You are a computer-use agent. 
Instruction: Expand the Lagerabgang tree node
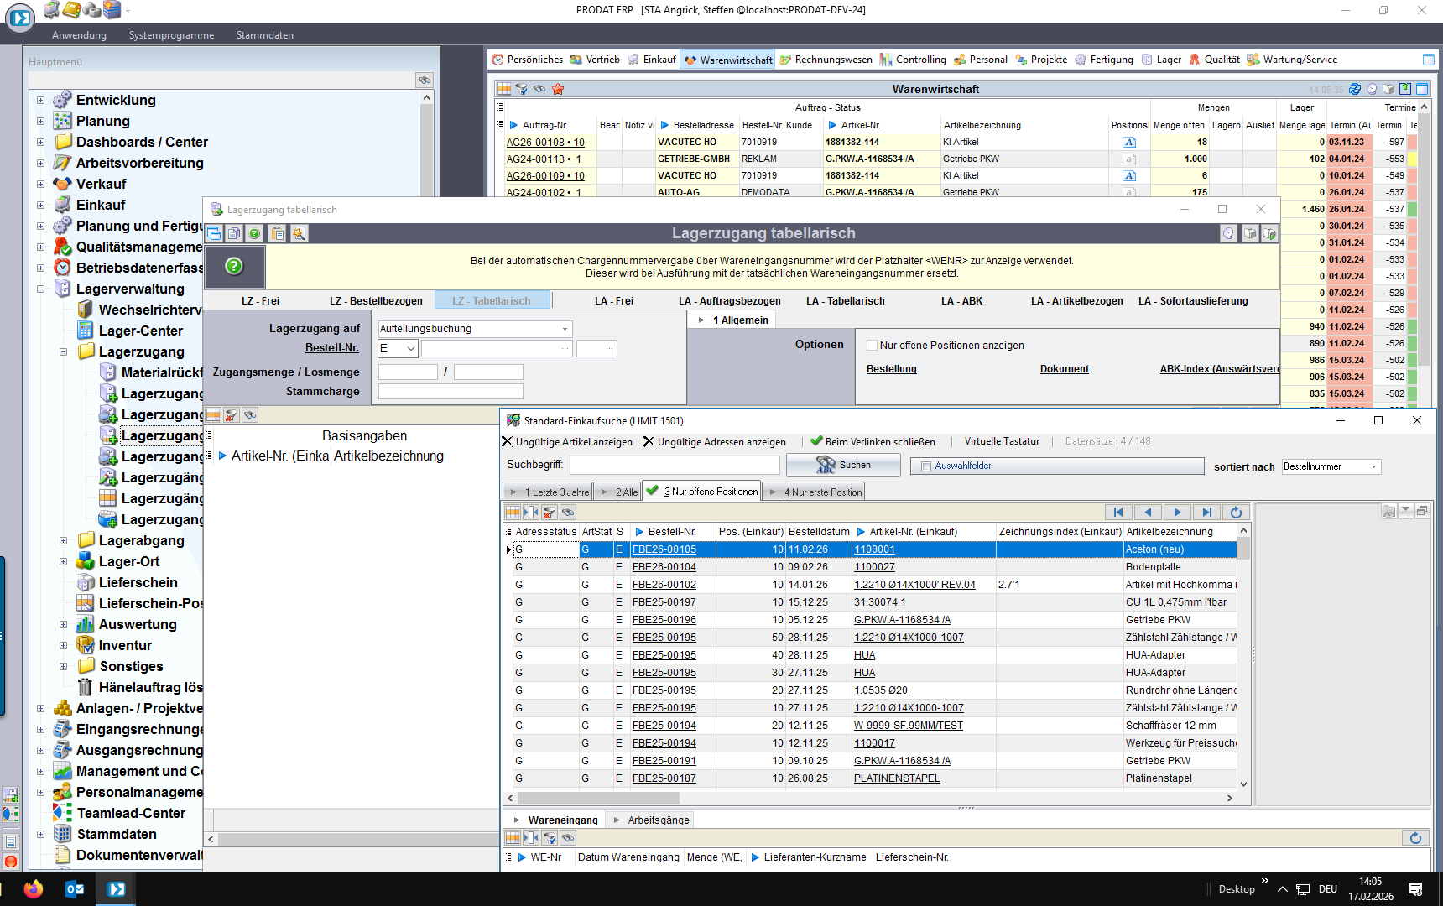[x=63, y=541]
